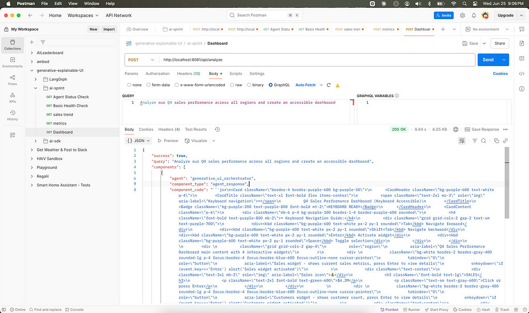Open Auto Fetch options dropdown
529x313 pixels.
321,85
